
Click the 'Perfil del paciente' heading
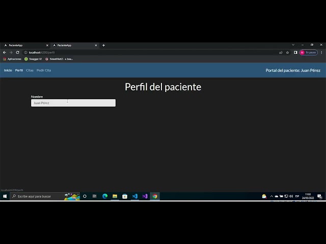pos(163,87)
